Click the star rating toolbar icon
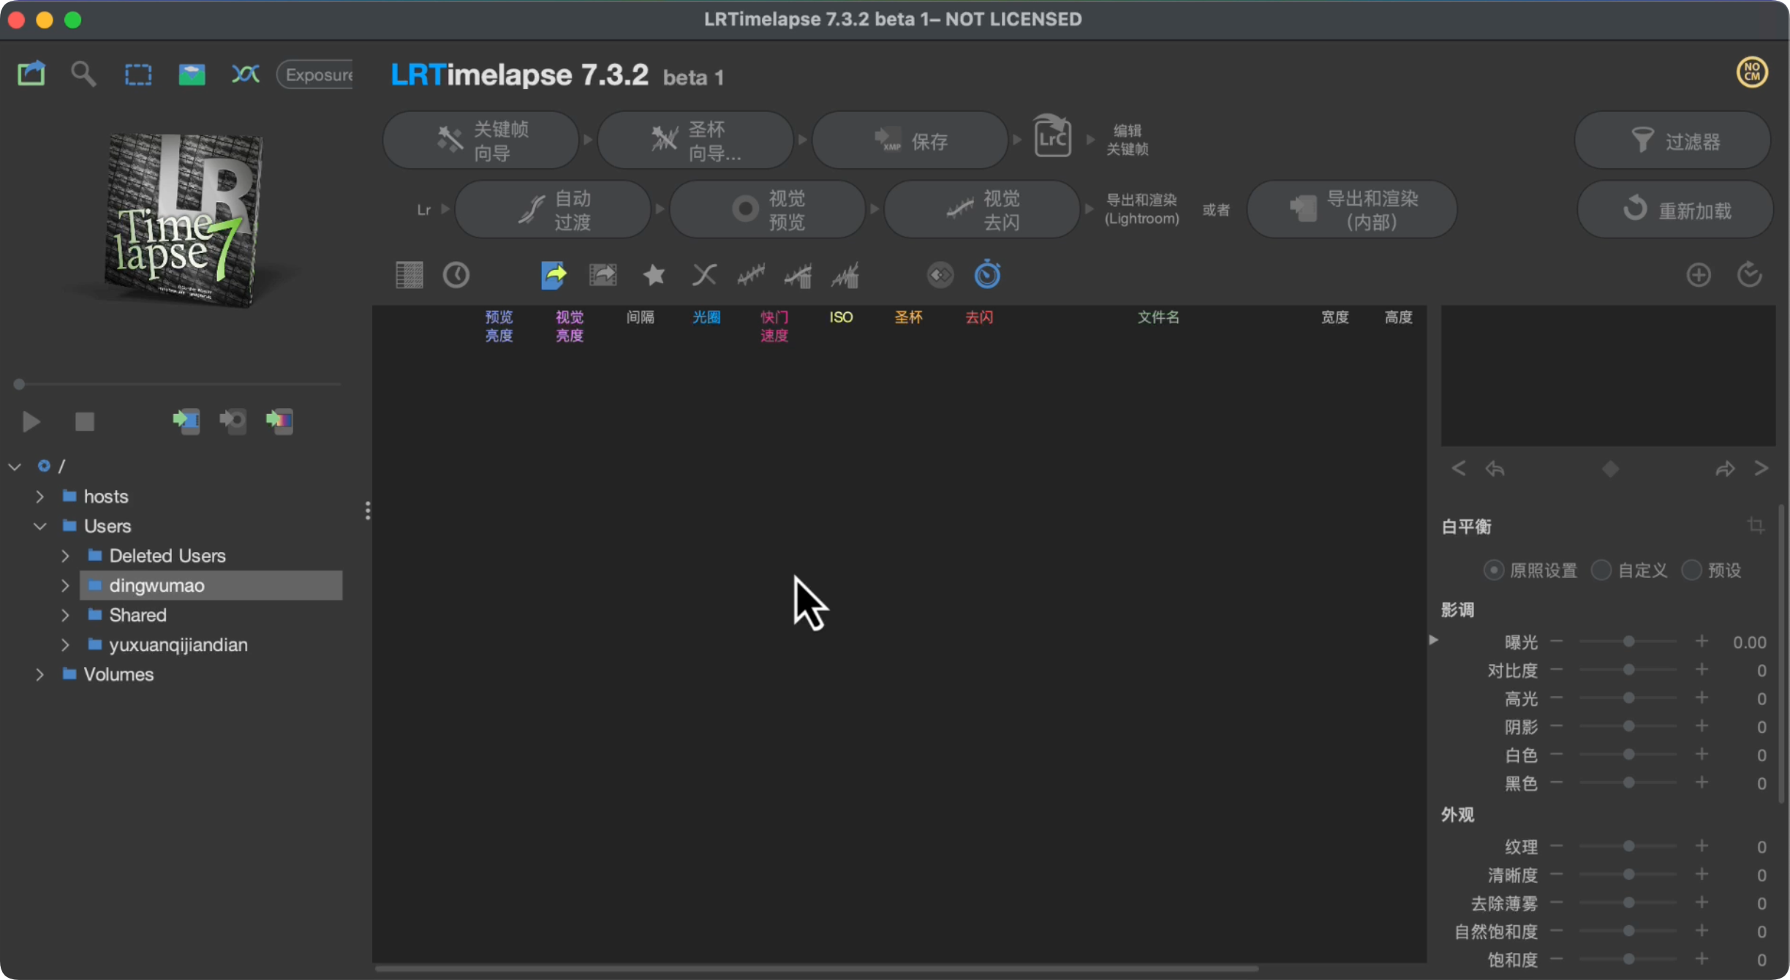The height and width of the screenshot is (980, 1790). point(654,275)
